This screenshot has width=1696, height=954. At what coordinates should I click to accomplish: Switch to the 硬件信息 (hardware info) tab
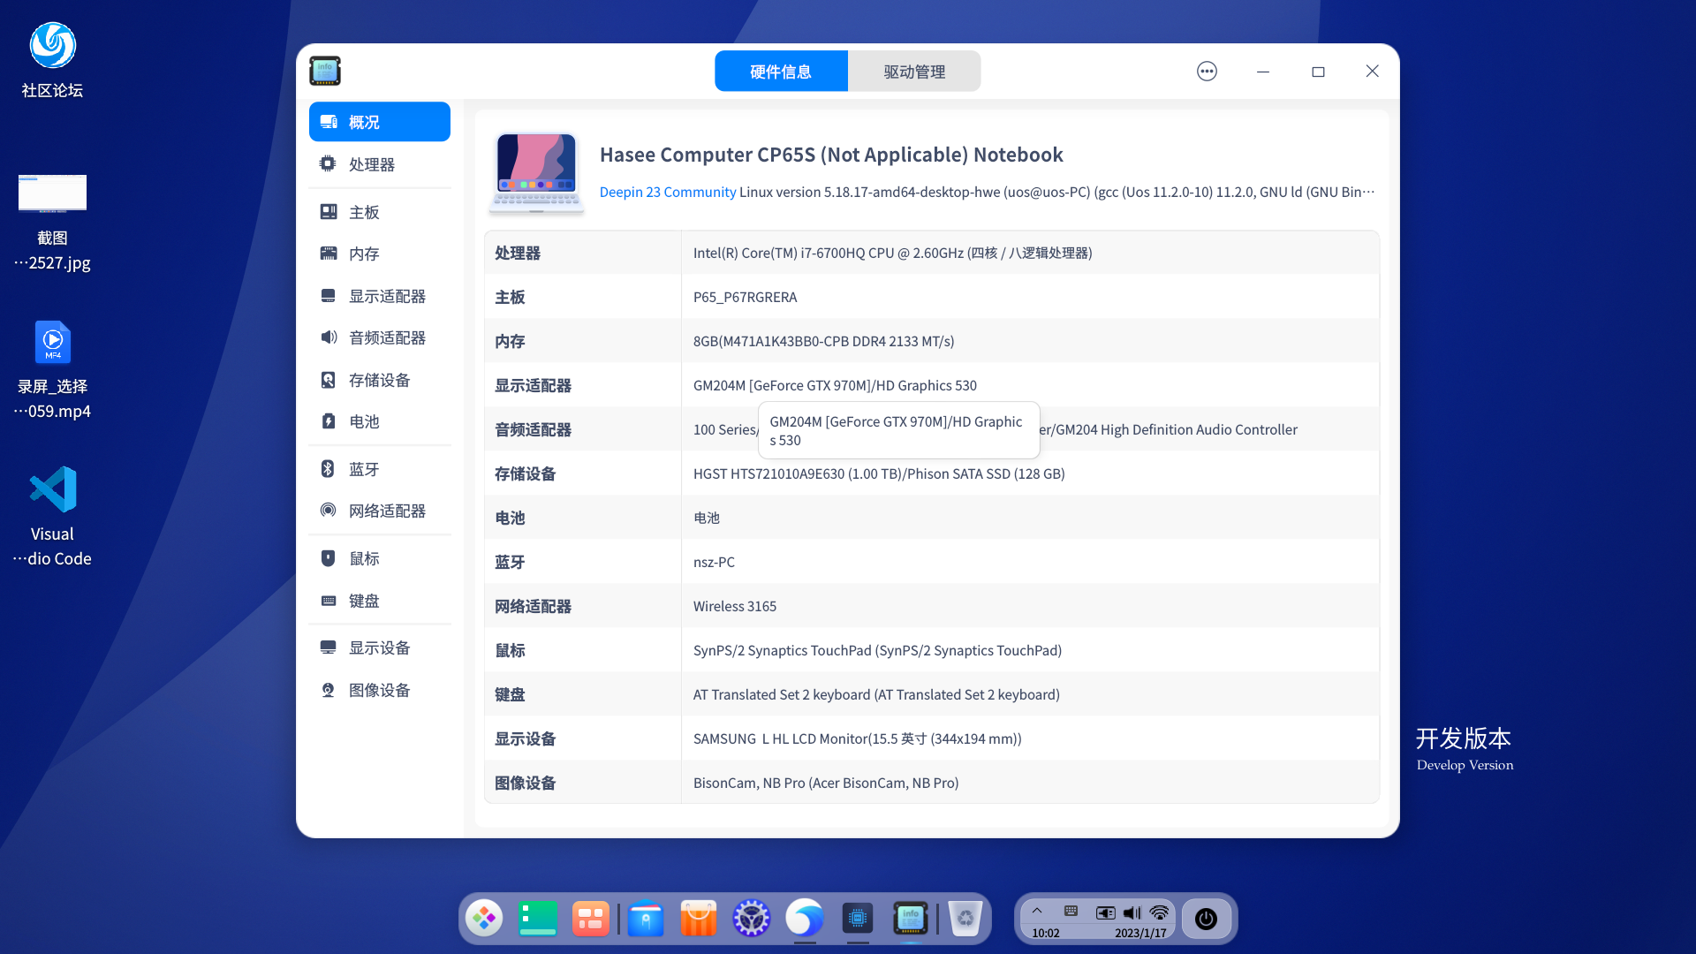pos(781,72)
